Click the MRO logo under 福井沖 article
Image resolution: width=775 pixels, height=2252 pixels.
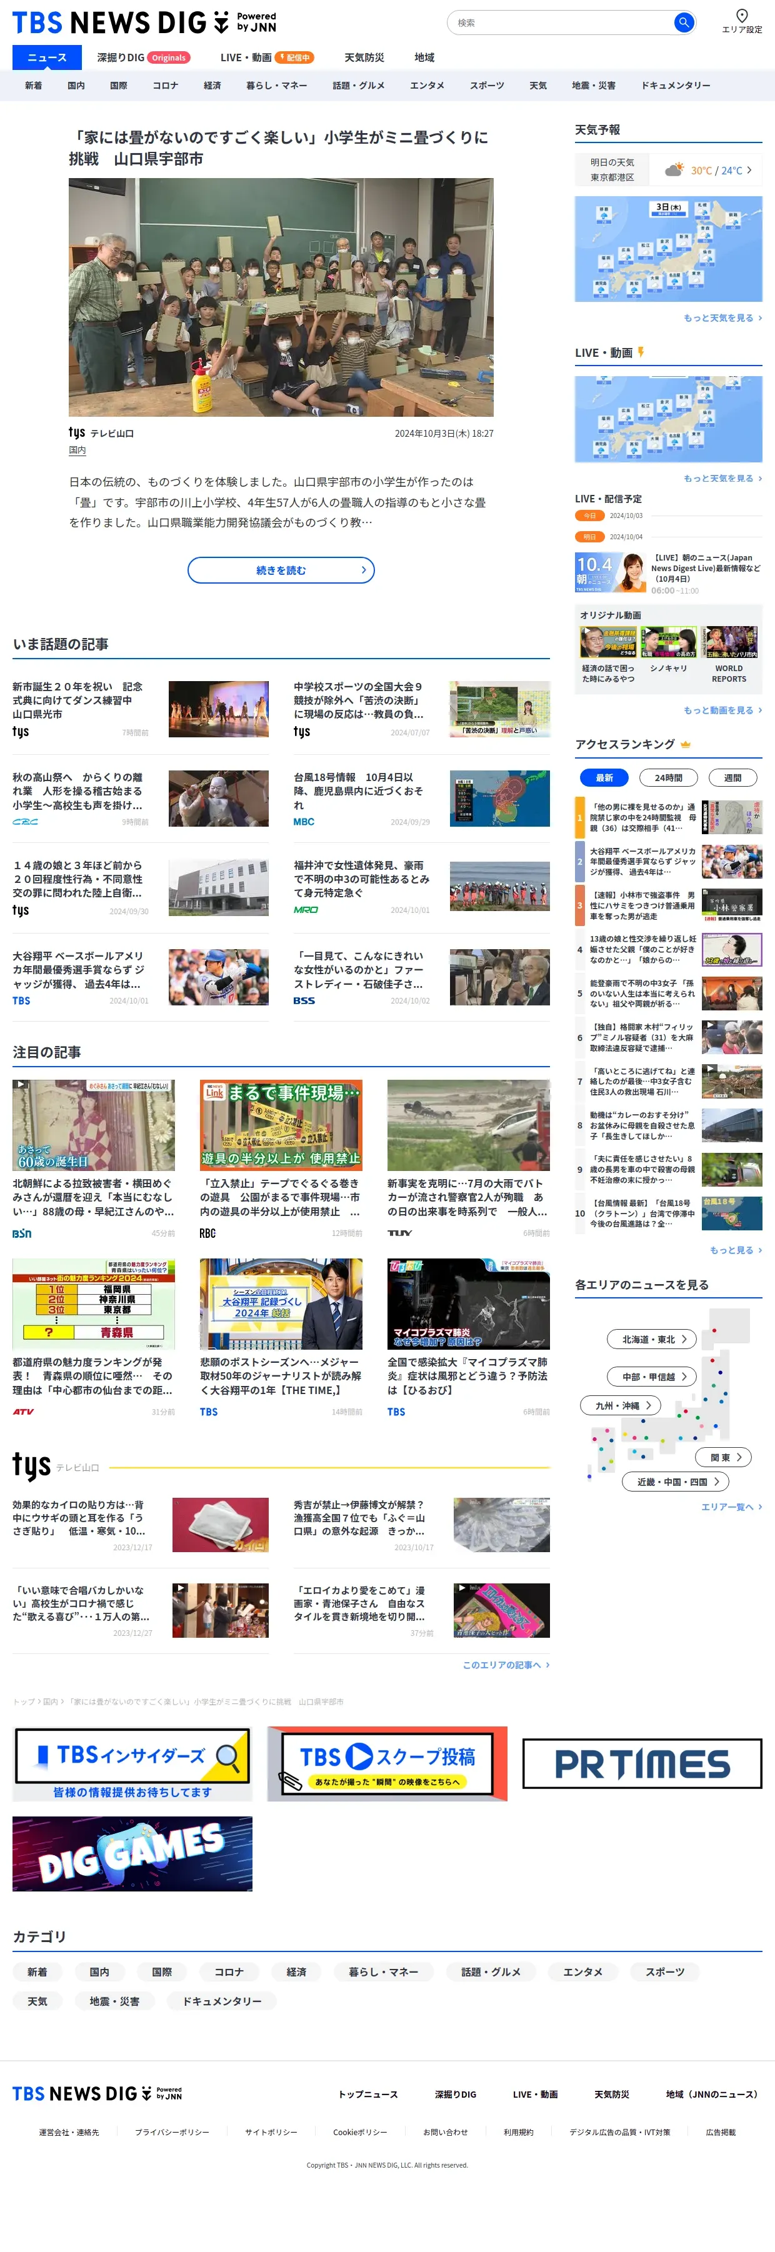305,910
